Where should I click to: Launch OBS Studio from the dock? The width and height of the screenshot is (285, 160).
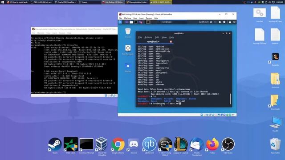pyautogui.click(x=228, y=144)
